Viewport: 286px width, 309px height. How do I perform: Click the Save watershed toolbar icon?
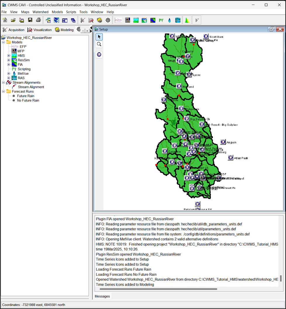[30, 20]
